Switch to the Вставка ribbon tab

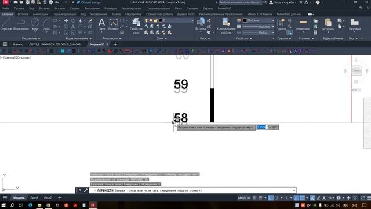click(23, 14)
